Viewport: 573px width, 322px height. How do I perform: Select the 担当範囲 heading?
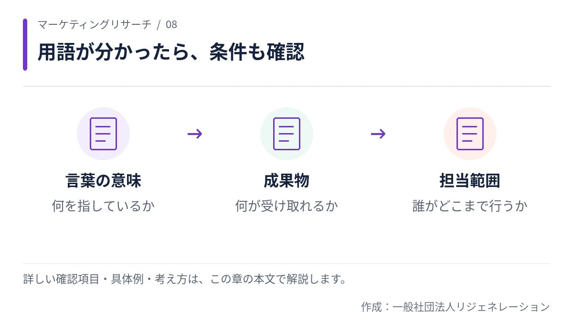point(470,181)
